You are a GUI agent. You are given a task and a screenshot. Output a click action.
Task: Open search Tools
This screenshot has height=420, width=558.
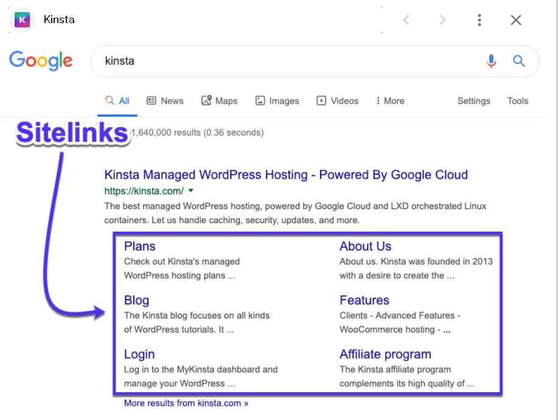[518, 101]
